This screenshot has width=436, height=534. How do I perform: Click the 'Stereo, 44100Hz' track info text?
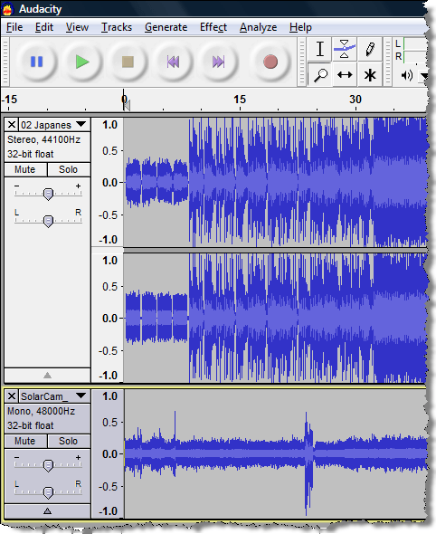click(44, 139)
